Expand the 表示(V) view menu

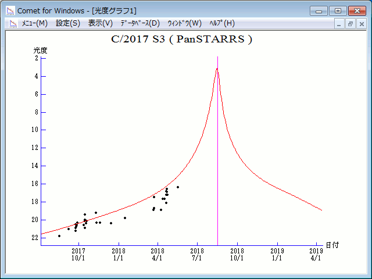[x=101, y=23]
